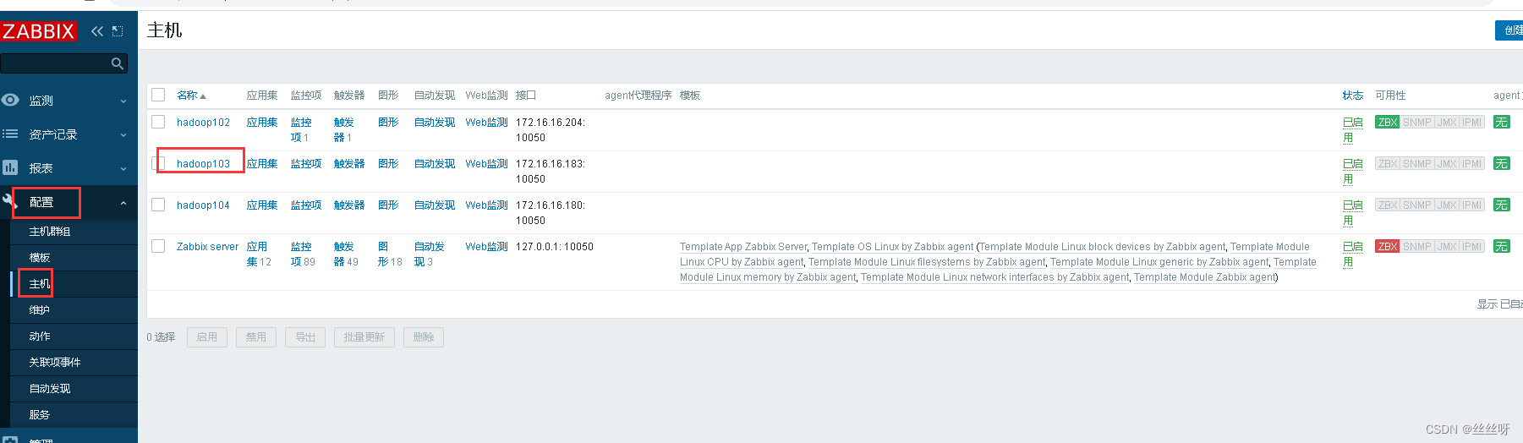Open 监控项 1 of hadoop102
The height and width of the screenshot is (443, 1523).
(301, 130)
